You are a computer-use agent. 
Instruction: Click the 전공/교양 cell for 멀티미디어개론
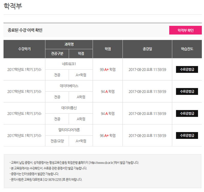pos(57,141)
